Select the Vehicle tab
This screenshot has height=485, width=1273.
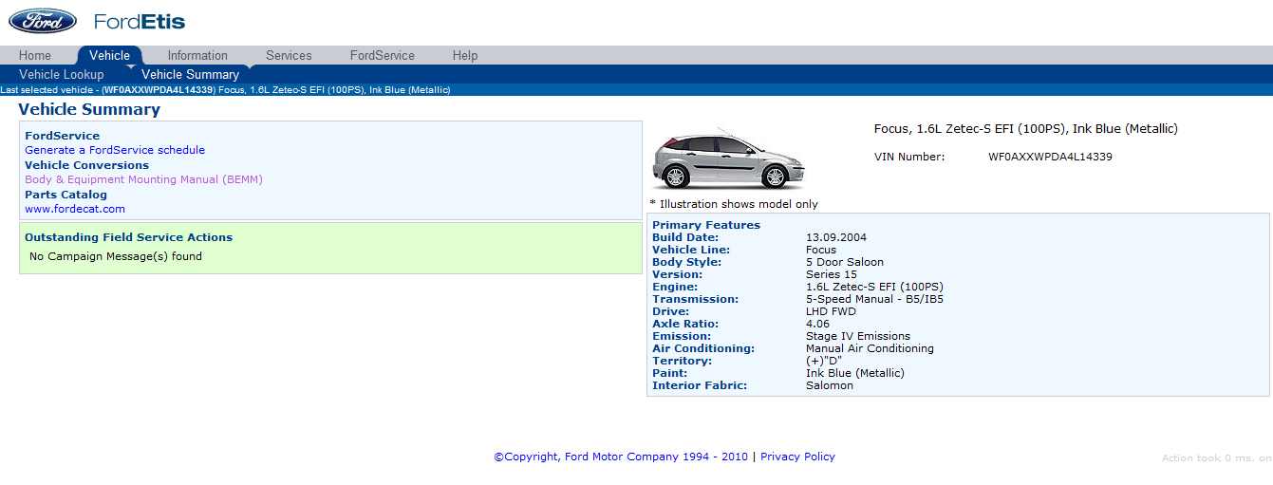coord(109,56)
